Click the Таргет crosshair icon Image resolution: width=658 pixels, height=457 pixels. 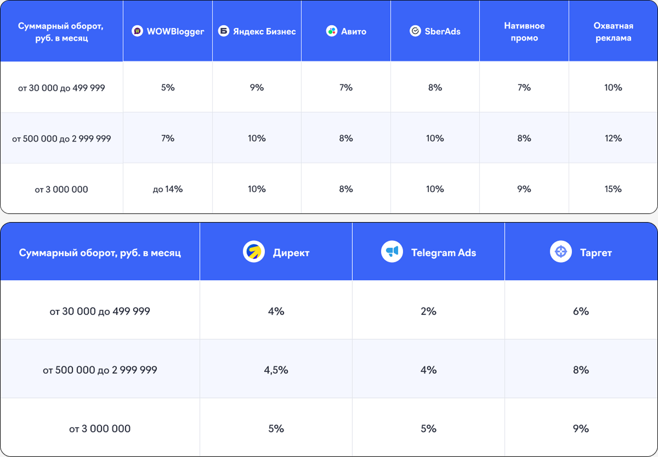click(561, 252)
